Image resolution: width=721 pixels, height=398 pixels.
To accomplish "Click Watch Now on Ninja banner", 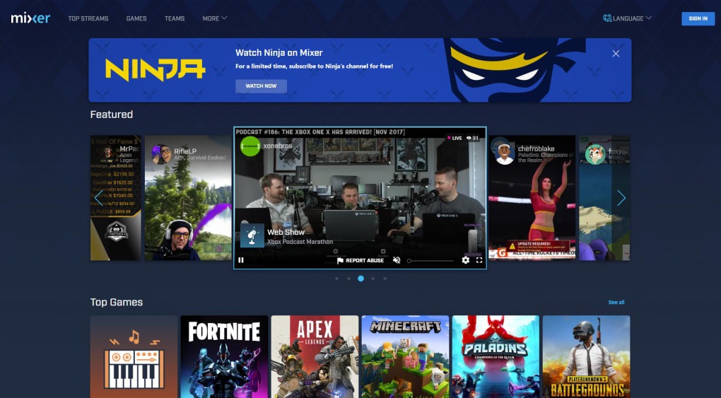I will click(261, 86).
